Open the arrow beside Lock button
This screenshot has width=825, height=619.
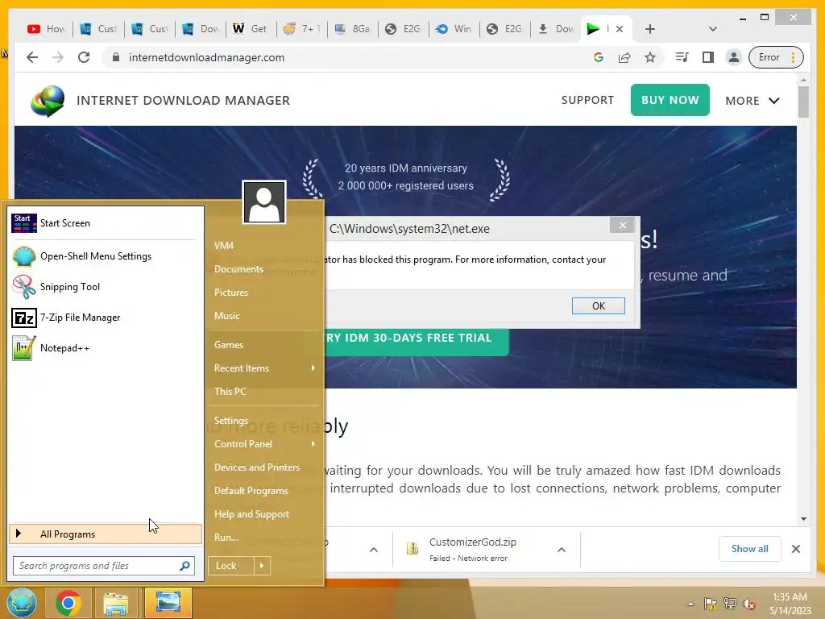(x=262, y=566)
